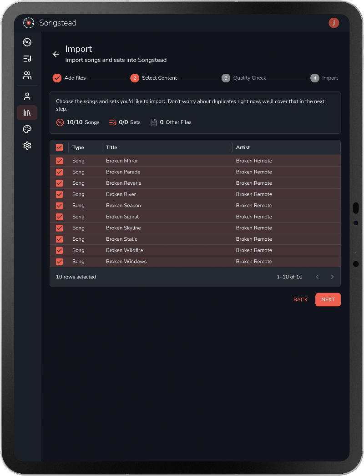The height and width of the screenshot is (476, 364).
Task: Click Broken Remote artist in Broken Windows row
Action: point(254,261)
